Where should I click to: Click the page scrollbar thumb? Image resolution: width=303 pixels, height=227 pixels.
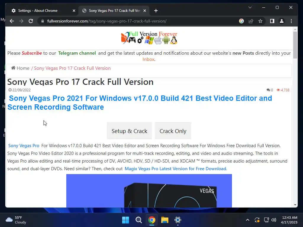tap(295, 45)
